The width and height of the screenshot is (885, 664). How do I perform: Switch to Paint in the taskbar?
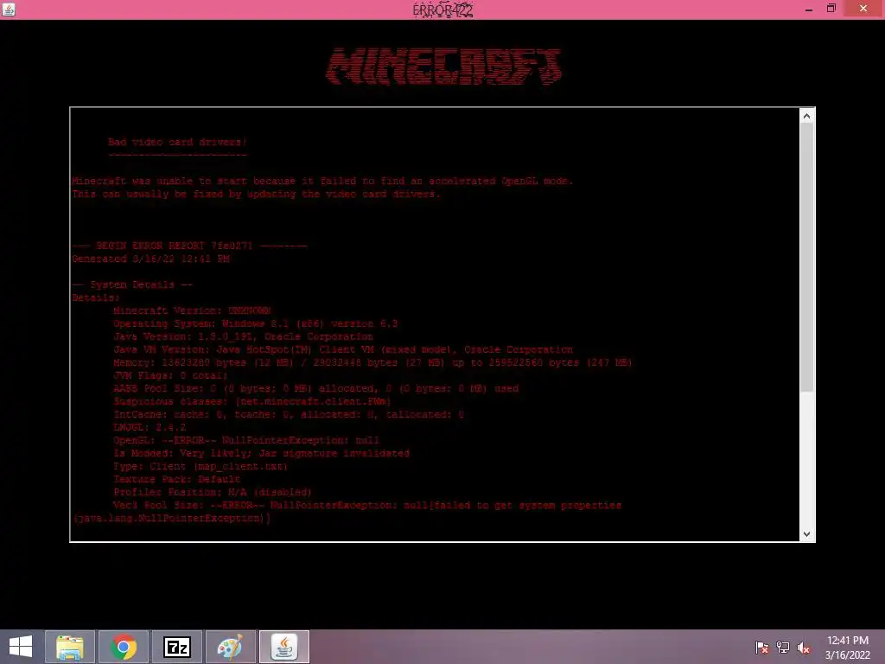click(230, 647)
